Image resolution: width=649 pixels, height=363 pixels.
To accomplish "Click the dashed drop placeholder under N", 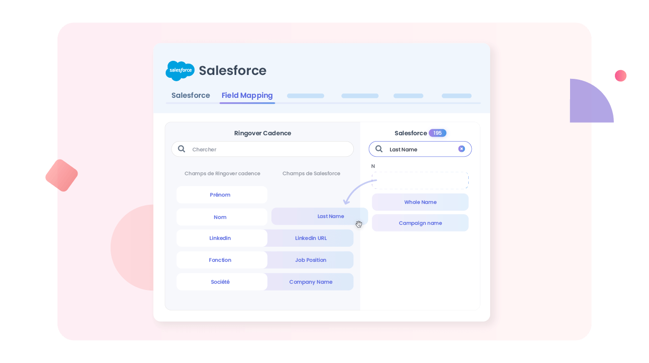I will tap(420, 180).
